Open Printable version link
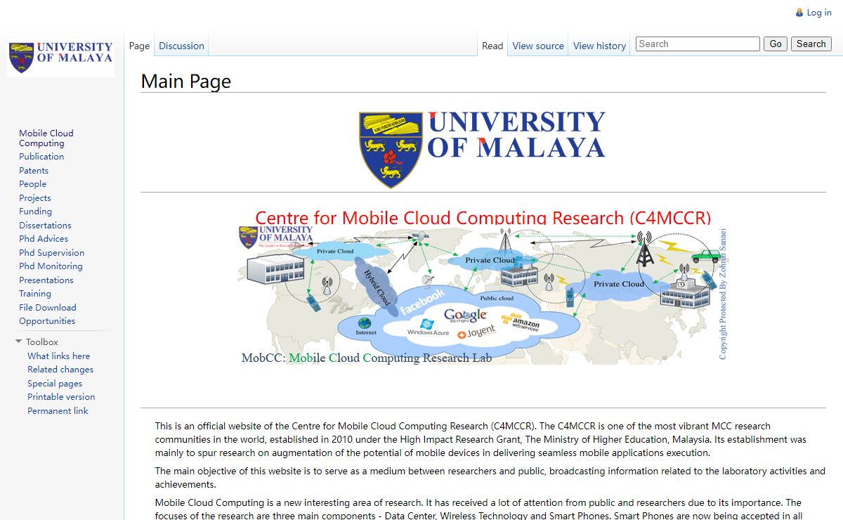 tap(61, 397)
